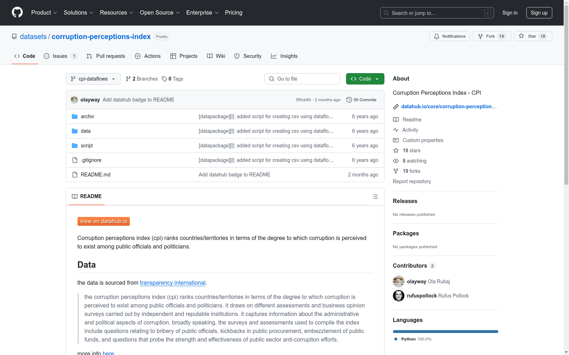The width and height of the screenshot is (569, 355).
Task: Click the eye icon next to 8 watching
Action: click(x=396, y=161)
